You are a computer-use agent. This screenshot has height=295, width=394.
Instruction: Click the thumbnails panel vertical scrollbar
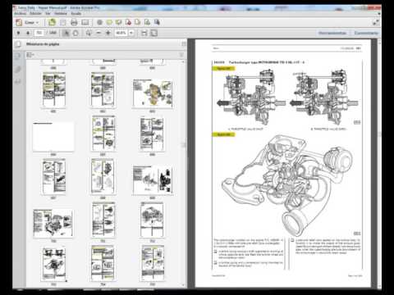183,172
